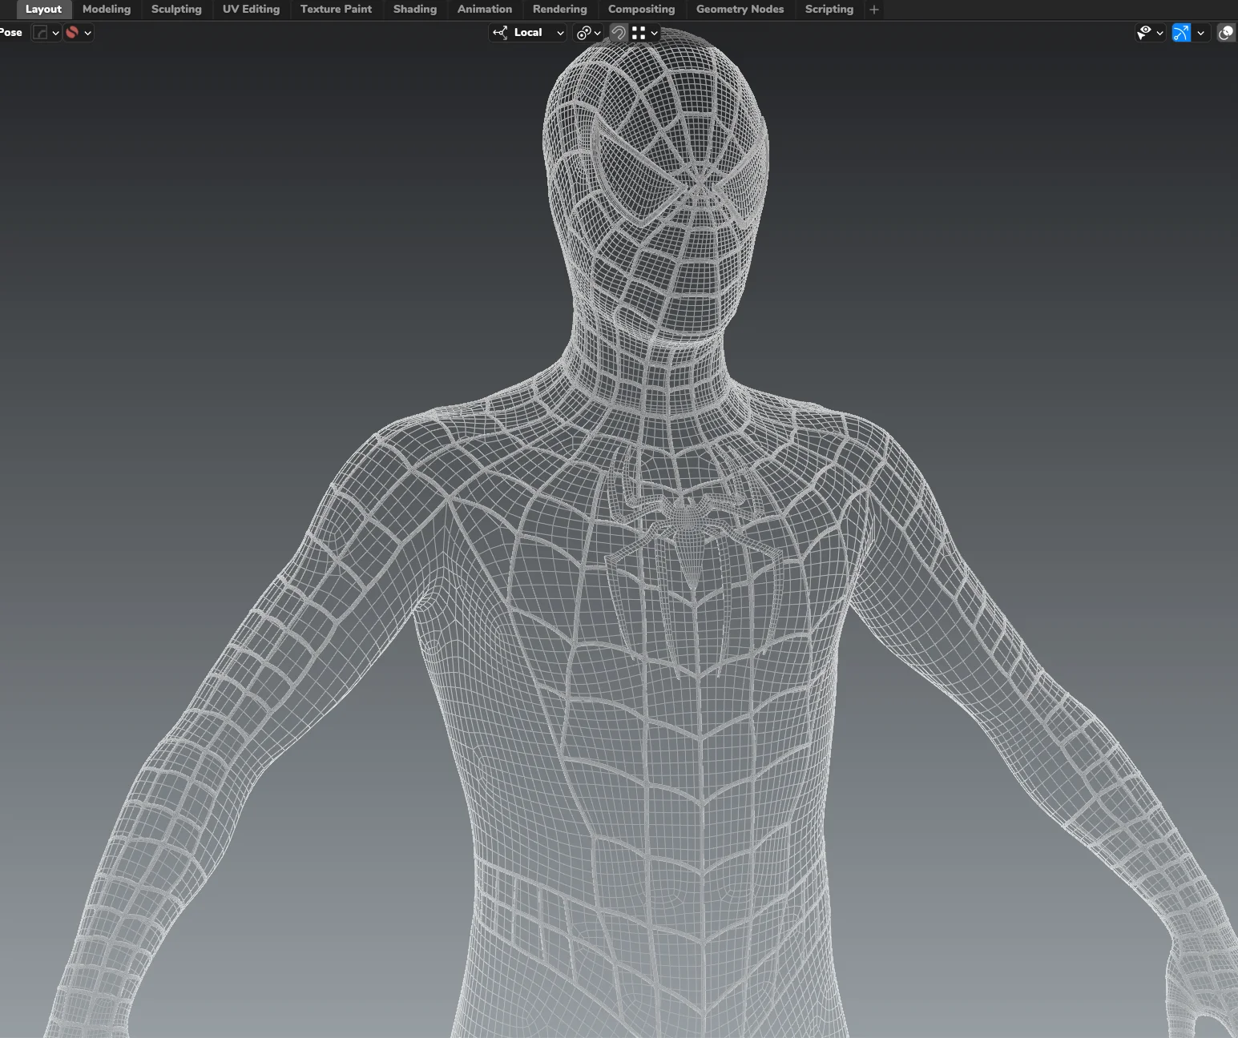The image size is (1238, 1038).
Task: Open the Pose mode selector
Action: (11, 32)
